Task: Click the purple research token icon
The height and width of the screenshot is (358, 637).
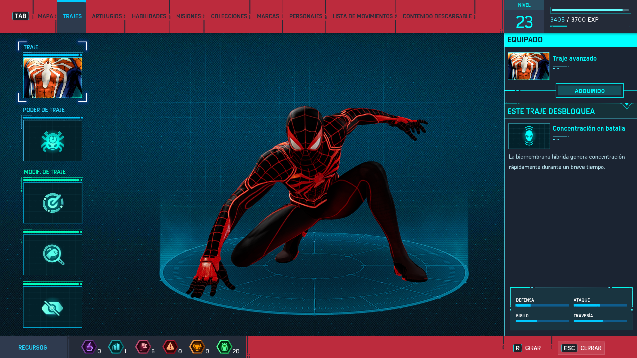Action: click(89, 347)
